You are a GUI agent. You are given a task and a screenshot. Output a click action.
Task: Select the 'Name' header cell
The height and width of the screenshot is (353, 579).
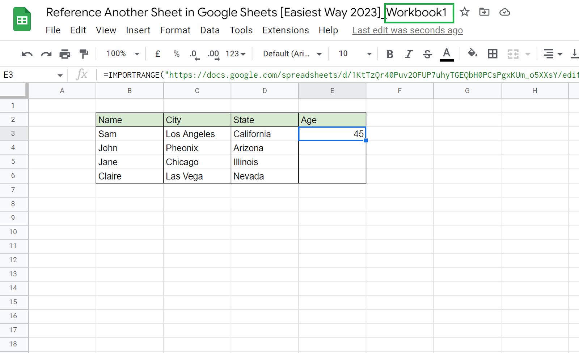coord(130,120)
